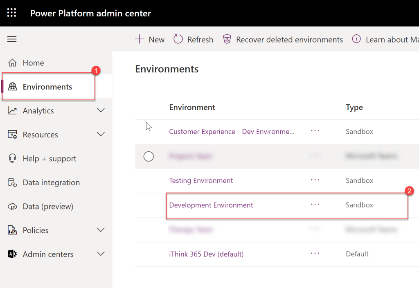Open the Testing Environment link
The height and width of the screenshot is (288, 419).
[201, 180]
